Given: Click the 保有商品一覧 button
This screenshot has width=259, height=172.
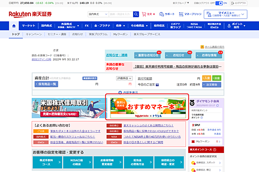Looking at the screenshot, I should 46,84.
